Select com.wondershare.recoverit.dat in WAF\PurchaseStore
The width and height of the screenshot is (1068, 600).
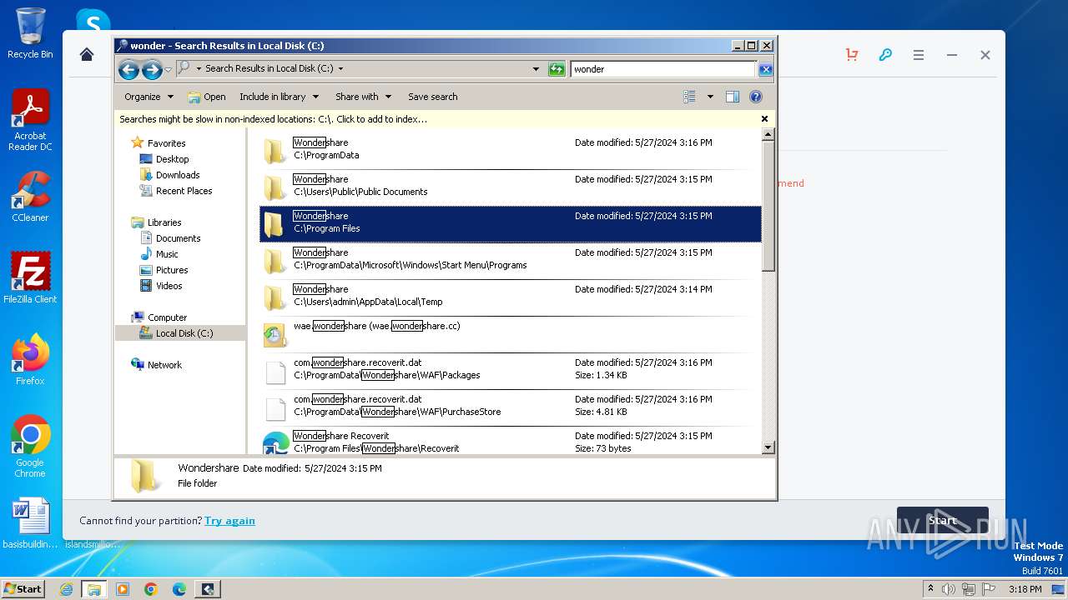pos(511,407)
